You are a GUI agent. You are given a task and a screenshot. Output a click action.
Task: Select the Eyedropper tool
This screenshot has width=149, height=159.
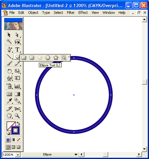click(9, 101)
